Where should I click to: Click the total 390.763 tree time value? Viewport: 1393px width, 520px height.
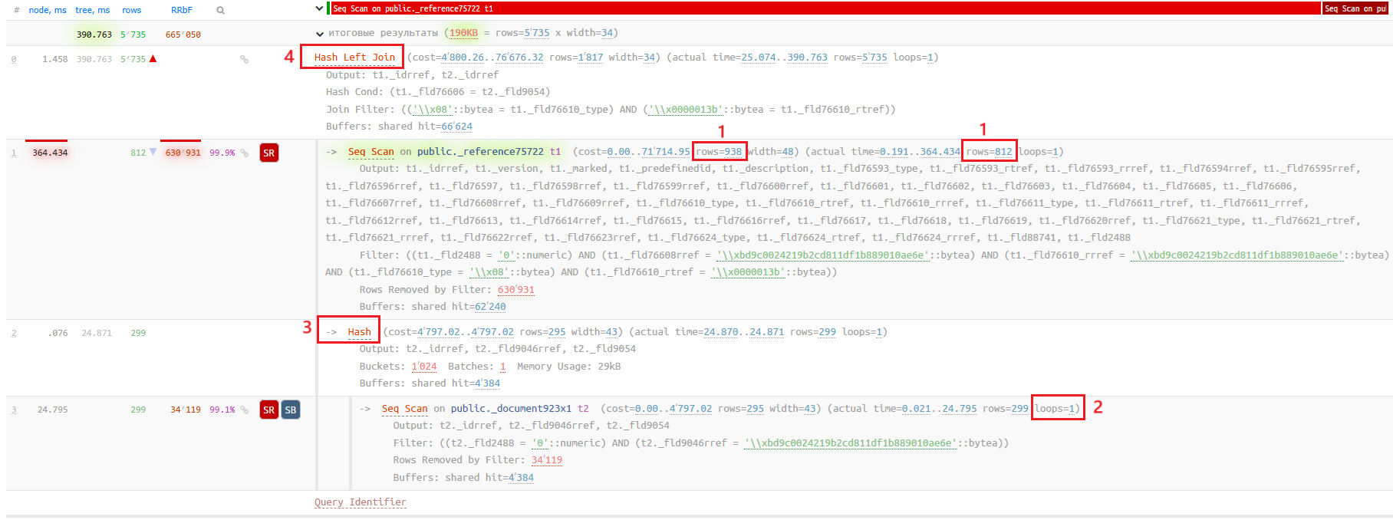pos(94,35)
